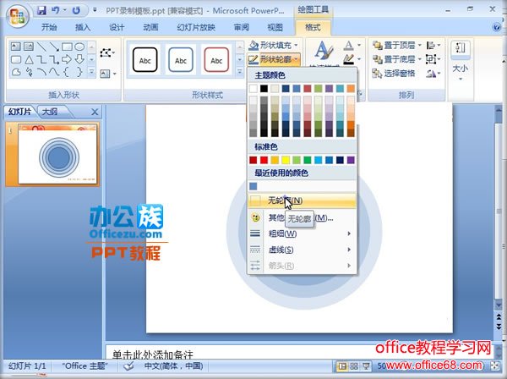Viewport: 507px width, 379px height.
Task: Click the spell check status bar icon
Action: (x=128, y=366)
